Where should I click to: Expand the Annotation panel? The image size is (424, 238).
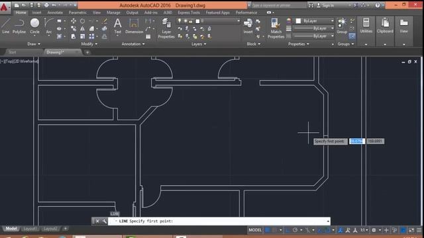[x=133, y=44]
